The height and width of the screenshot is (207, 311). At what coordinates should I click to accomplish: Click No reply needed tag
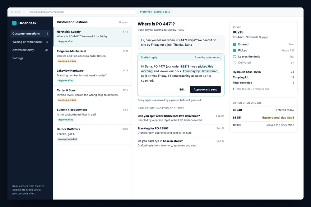click(67, 139)
